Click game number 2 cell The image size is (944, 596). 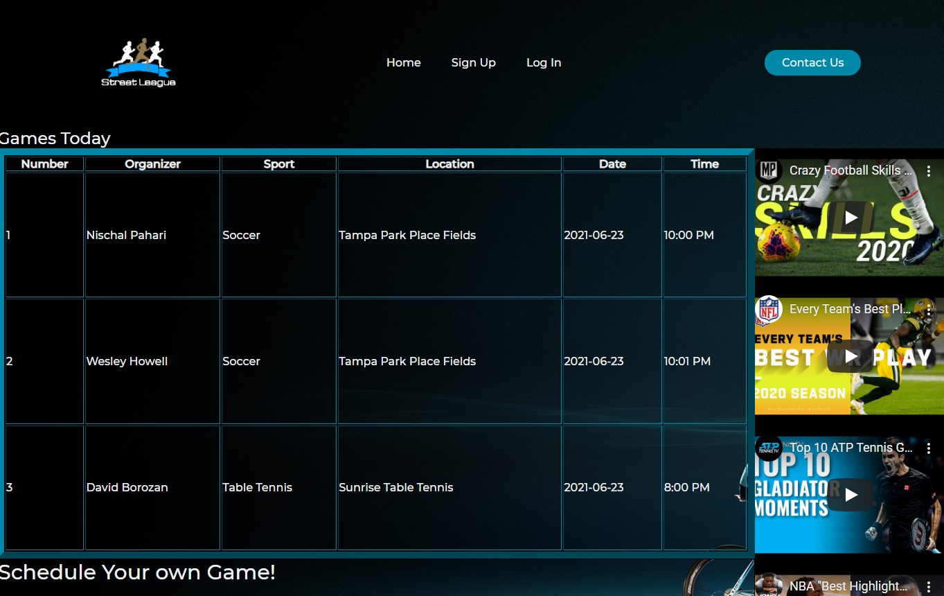pos(44,361)
